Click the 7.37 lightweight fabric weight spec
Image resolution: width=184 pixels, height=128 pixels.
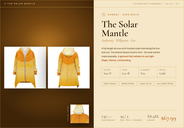(108, 118)
